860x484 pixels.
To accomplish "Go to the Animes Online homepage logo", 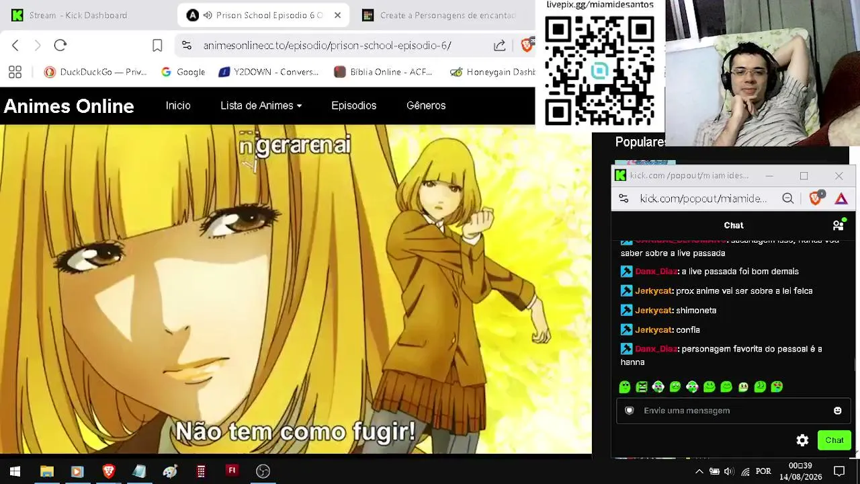I will tap(69, 106).
